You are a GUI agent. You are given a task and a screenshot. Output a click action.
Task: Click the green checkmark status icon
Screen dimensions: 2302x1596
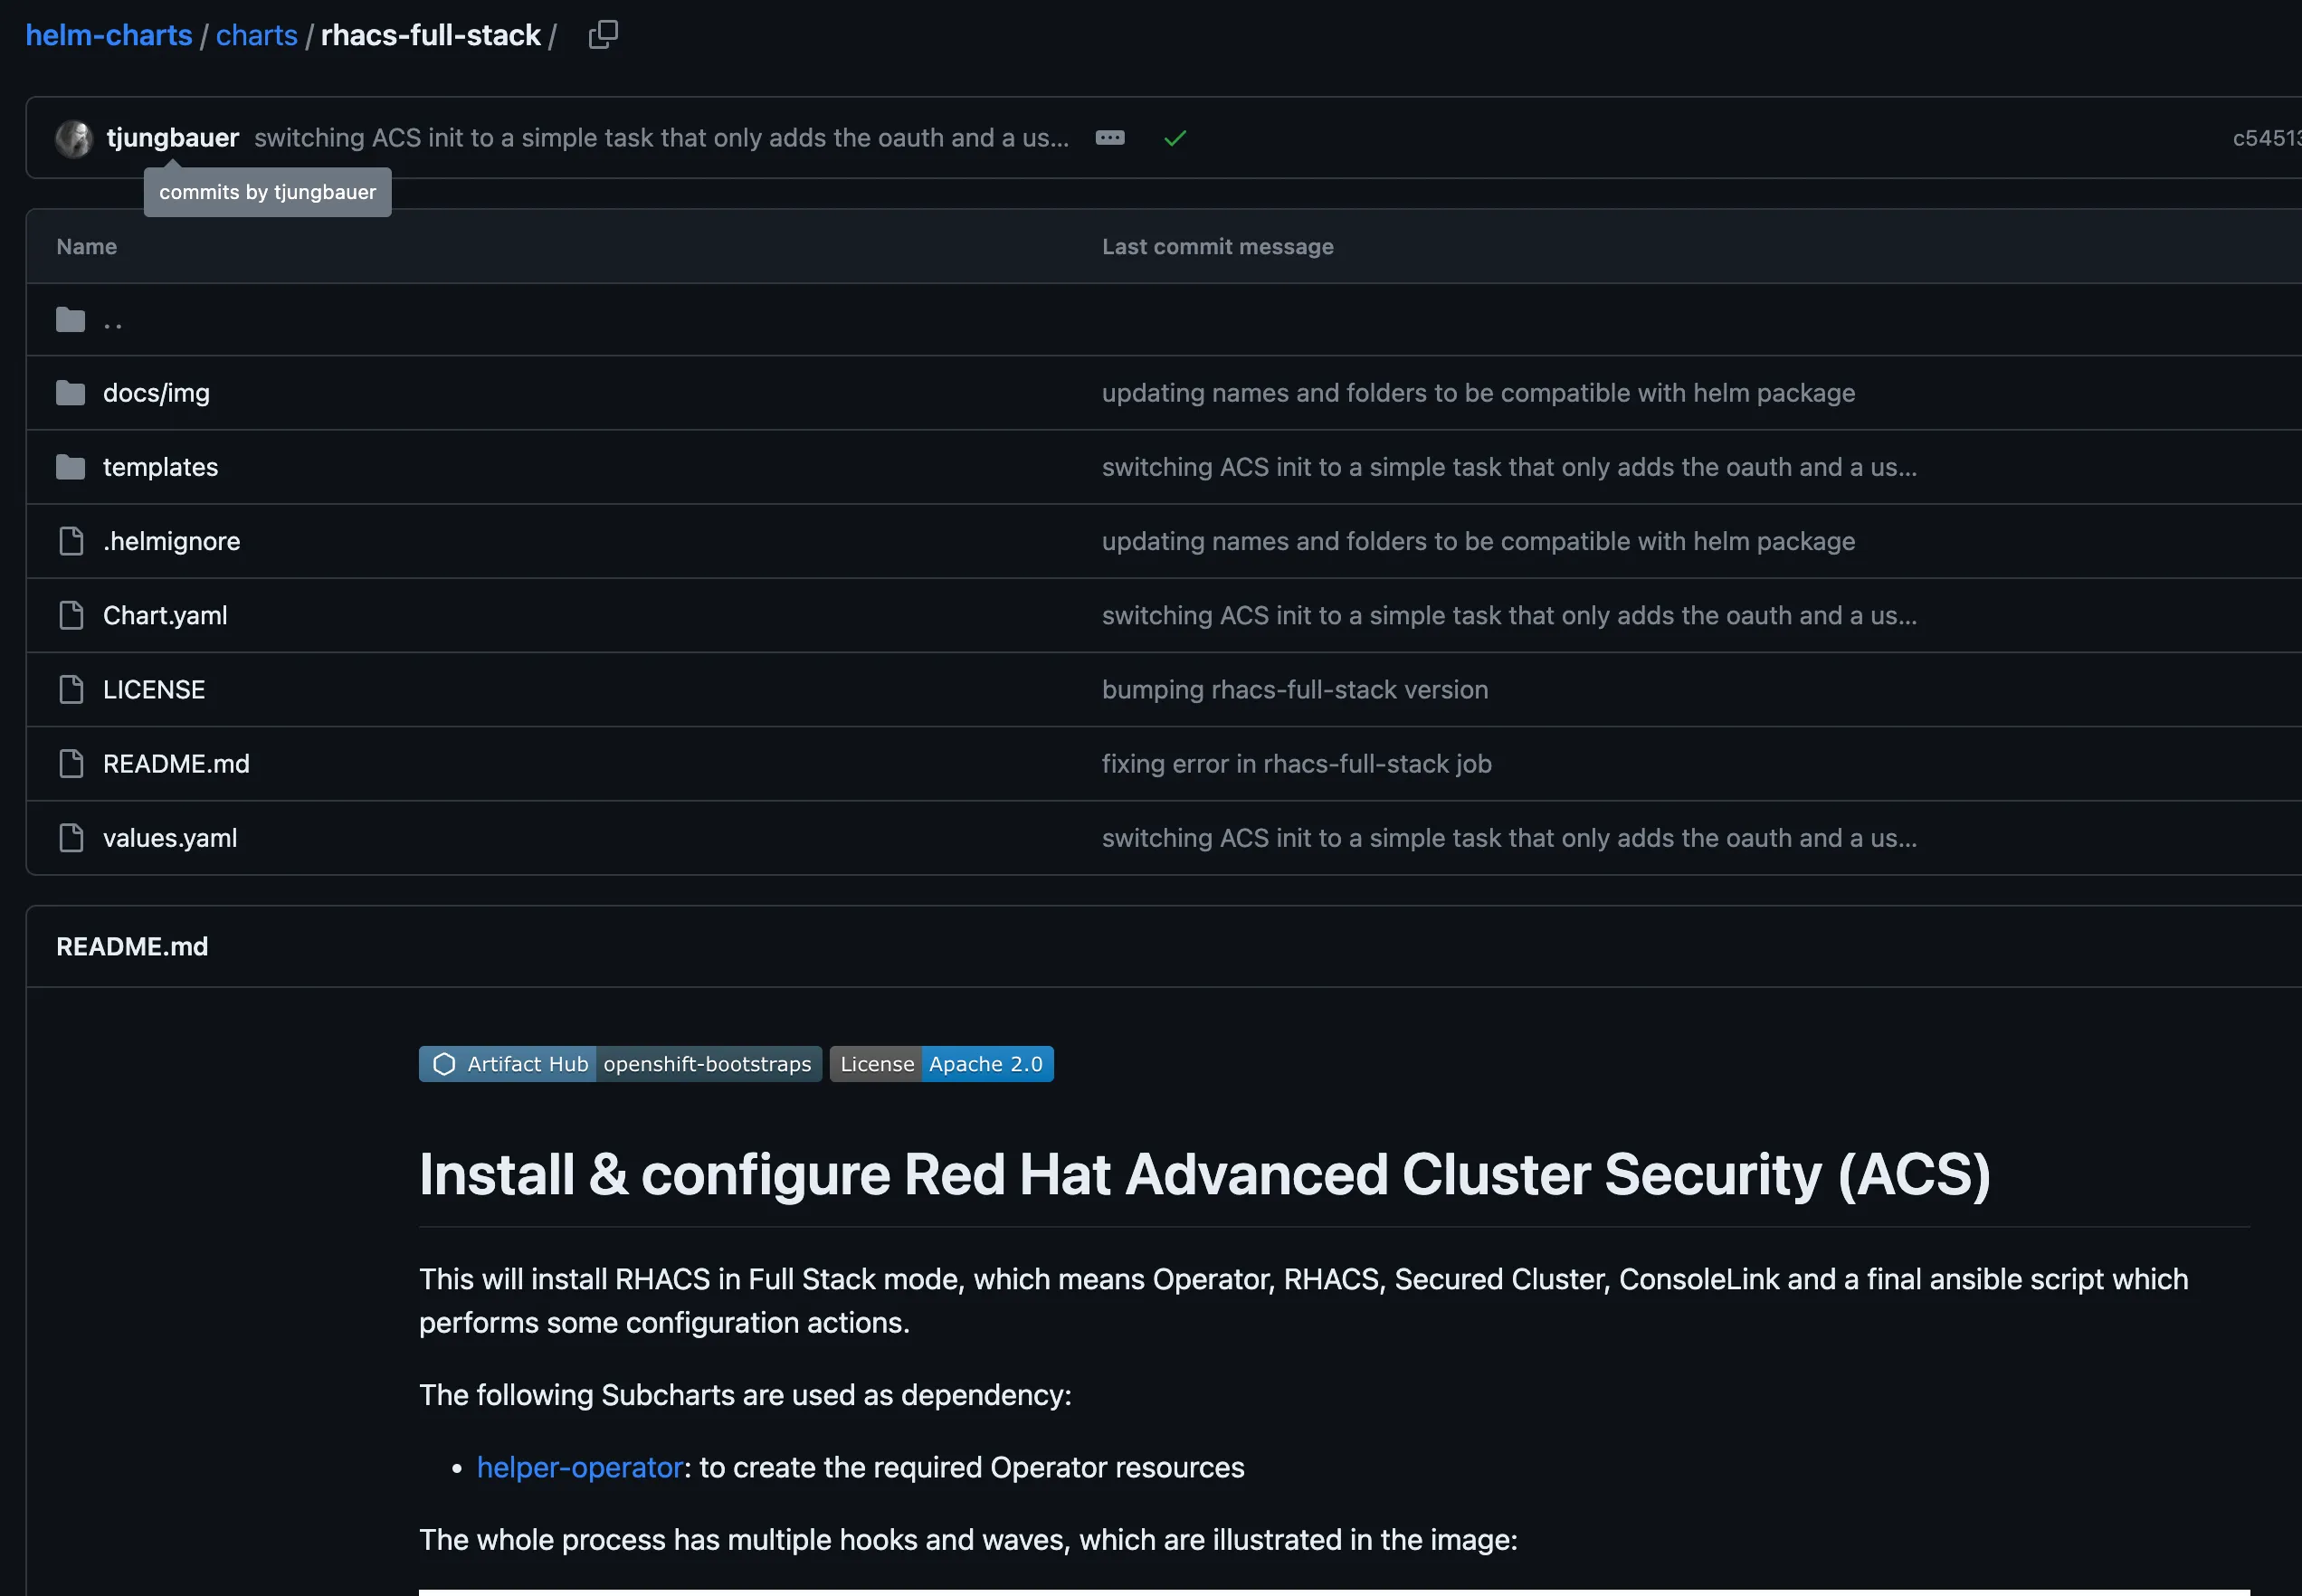point(1174,138)
